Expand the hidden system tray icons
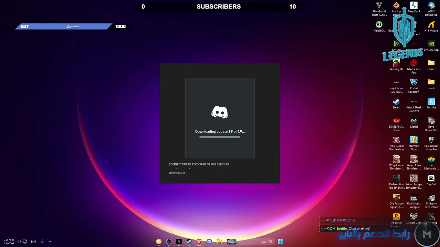 click(49, 242)
